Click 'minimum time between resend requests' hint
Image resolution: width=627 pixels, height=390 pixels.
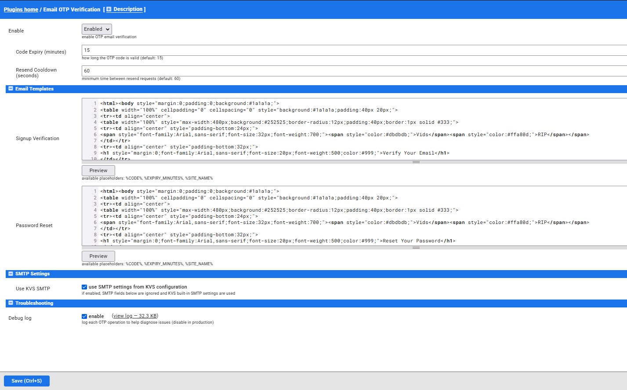[131, 79]
